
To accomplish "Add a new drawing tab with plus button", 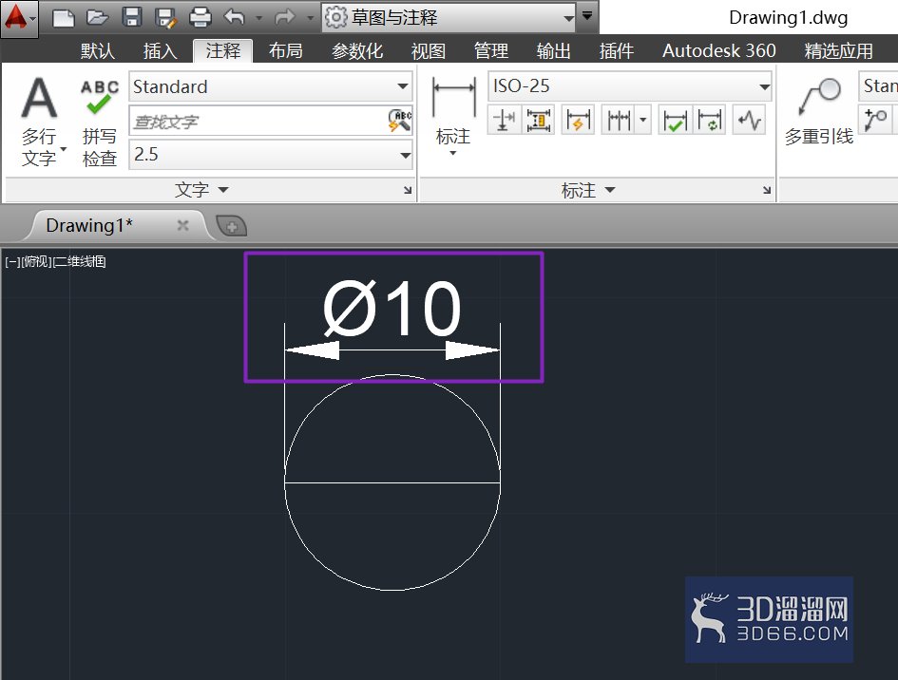I will (x=231, y=227).
